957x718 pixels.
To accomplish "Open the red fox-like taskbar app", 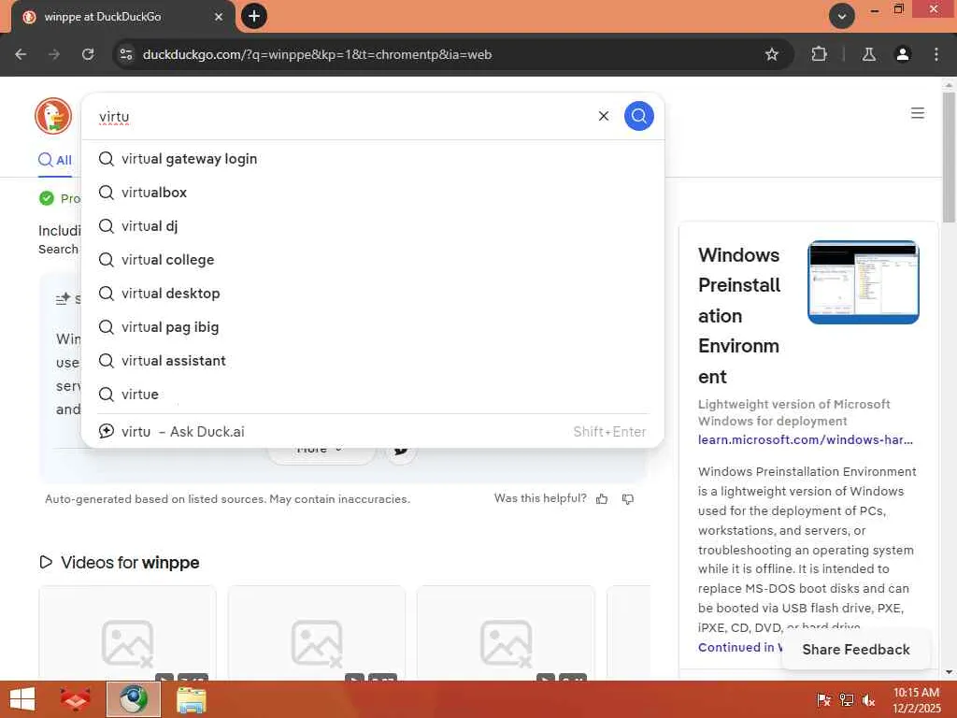I will click(x=75, y=699).
